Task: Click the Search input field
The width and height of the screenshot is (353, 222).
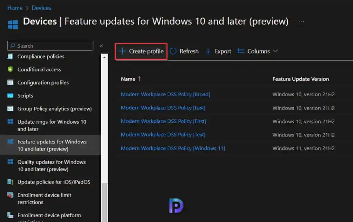Action: pyautogui.click(x=50, y=46)
